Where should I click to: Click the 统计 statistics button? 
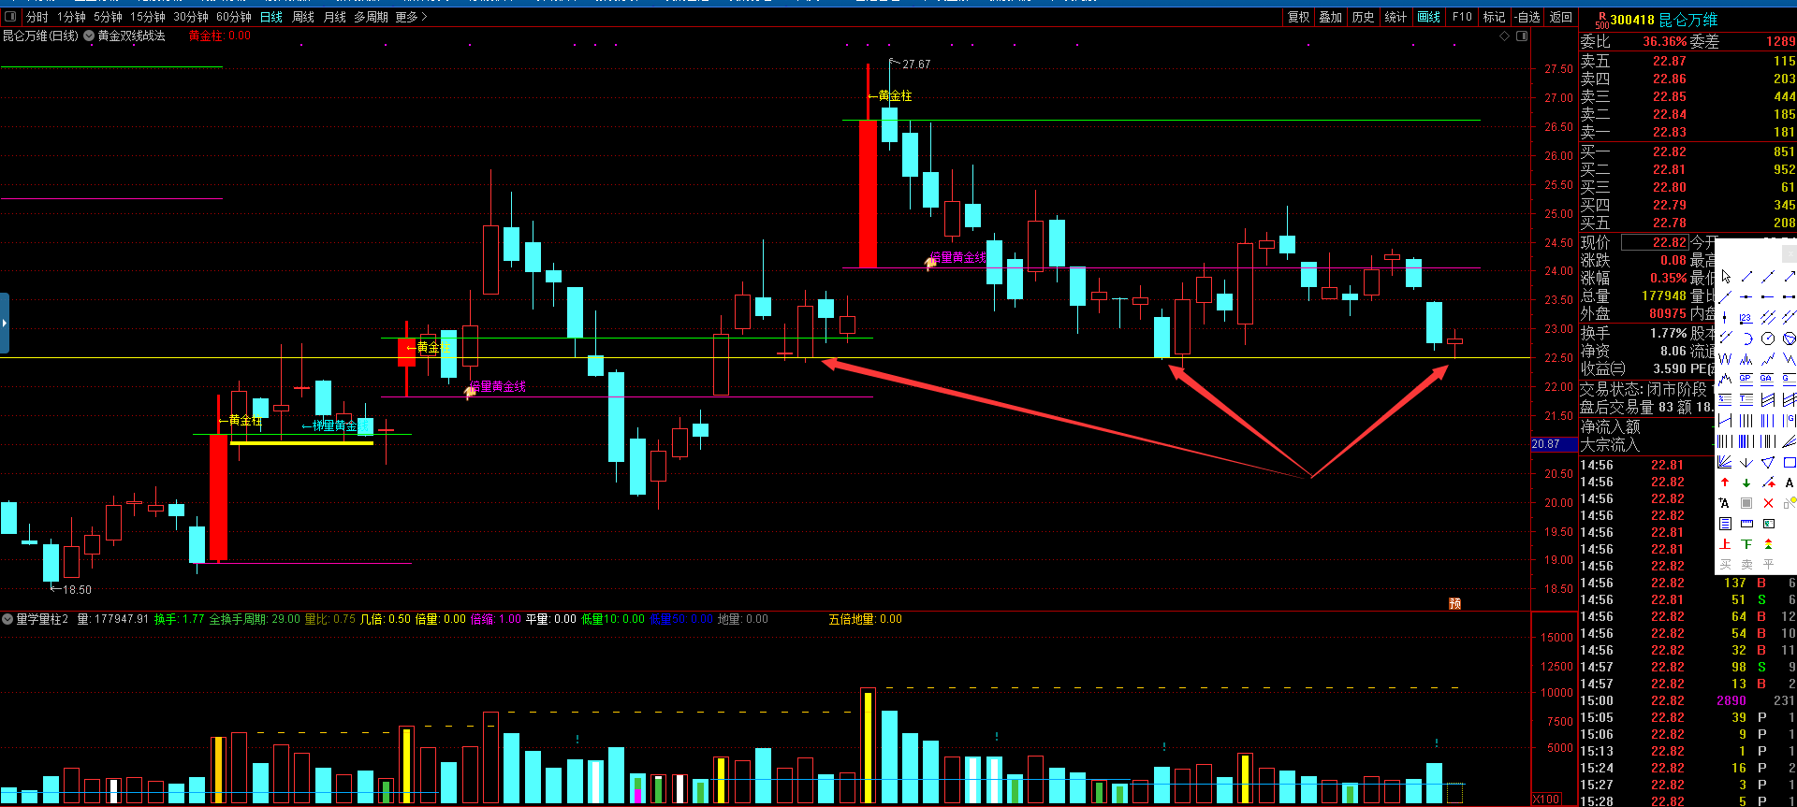[1395, 17]
